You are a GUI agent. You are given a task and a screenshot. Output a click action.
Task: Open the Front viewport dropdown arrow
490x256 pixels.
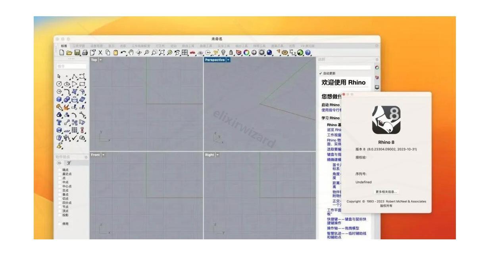104,155
